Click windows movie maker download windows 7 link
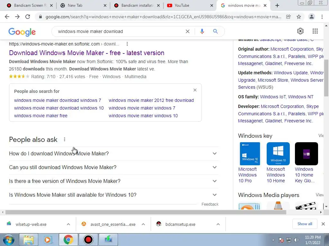The height and width of the screenshot is (246, 329). coord(58,100)
